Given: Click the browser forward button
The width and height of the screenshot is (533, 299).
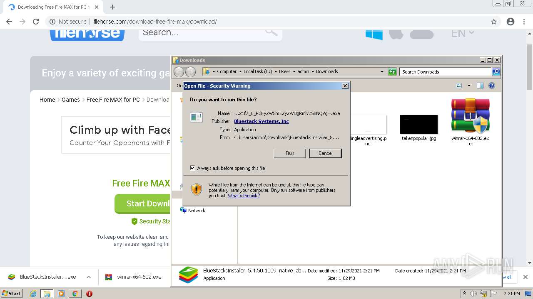Looking at the screenshot, I should tap(22, 22).
